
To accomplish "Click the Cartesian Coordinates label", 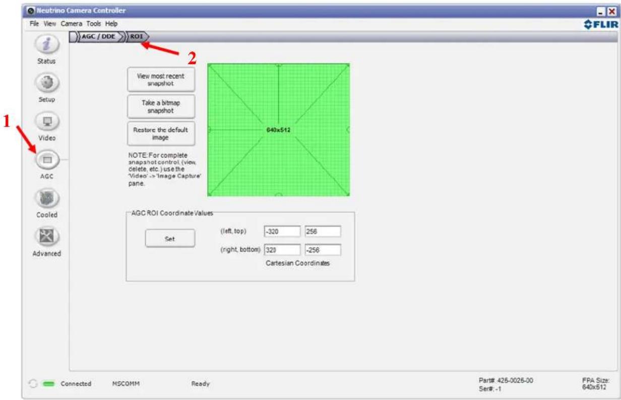I will pyautogui.click(x=297, y=263).
